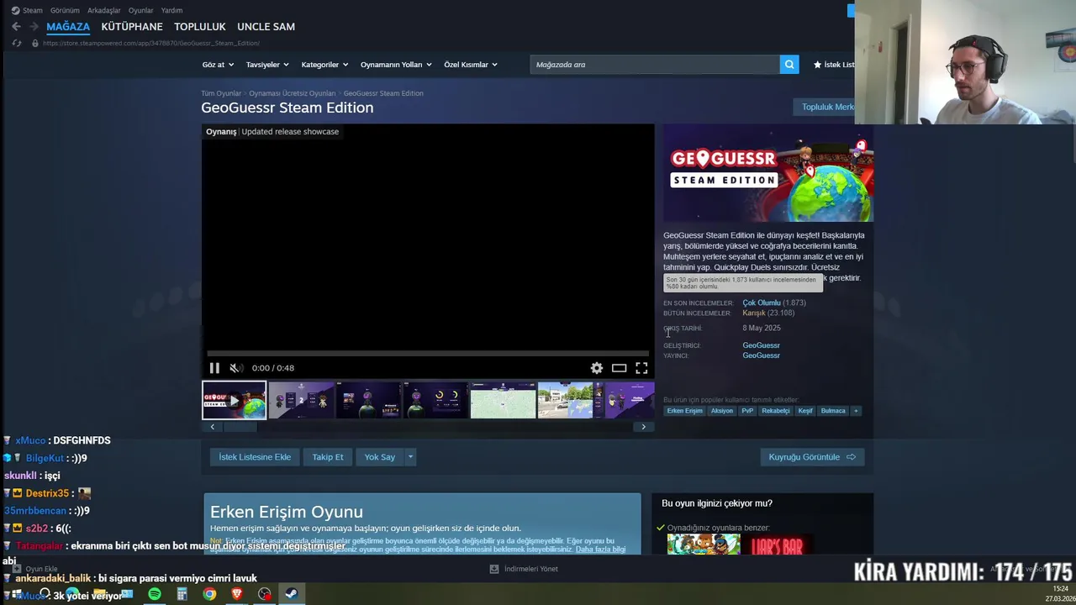Open the Yardım menu
1076x605 pixels.
coord(171,10)
